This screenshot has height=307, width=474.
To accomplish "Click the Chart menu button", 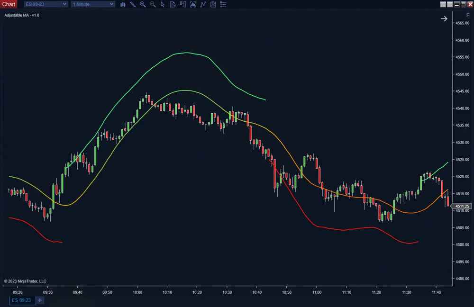I will [x=9, y=4].
